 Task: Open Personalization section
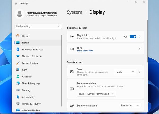pos(38,63)
